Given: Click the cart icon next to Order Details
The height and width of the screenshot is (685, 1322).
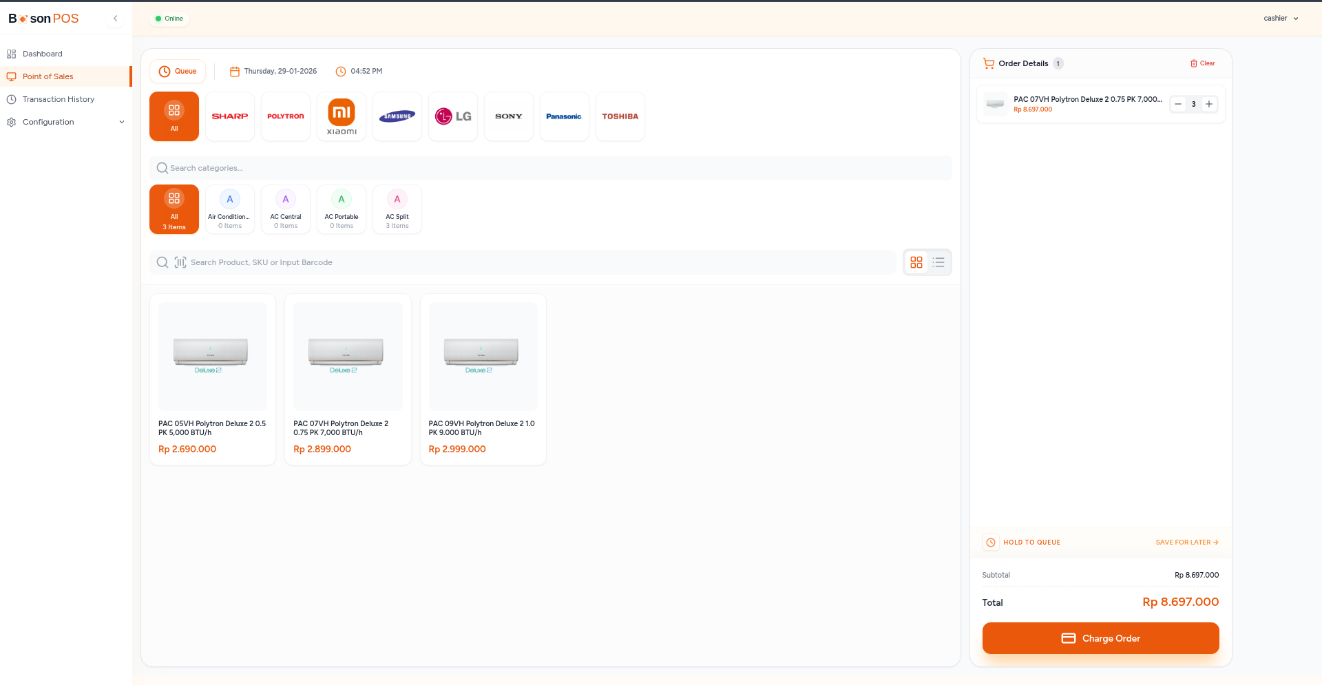Looking at the screenshot, I should [989, 63].
